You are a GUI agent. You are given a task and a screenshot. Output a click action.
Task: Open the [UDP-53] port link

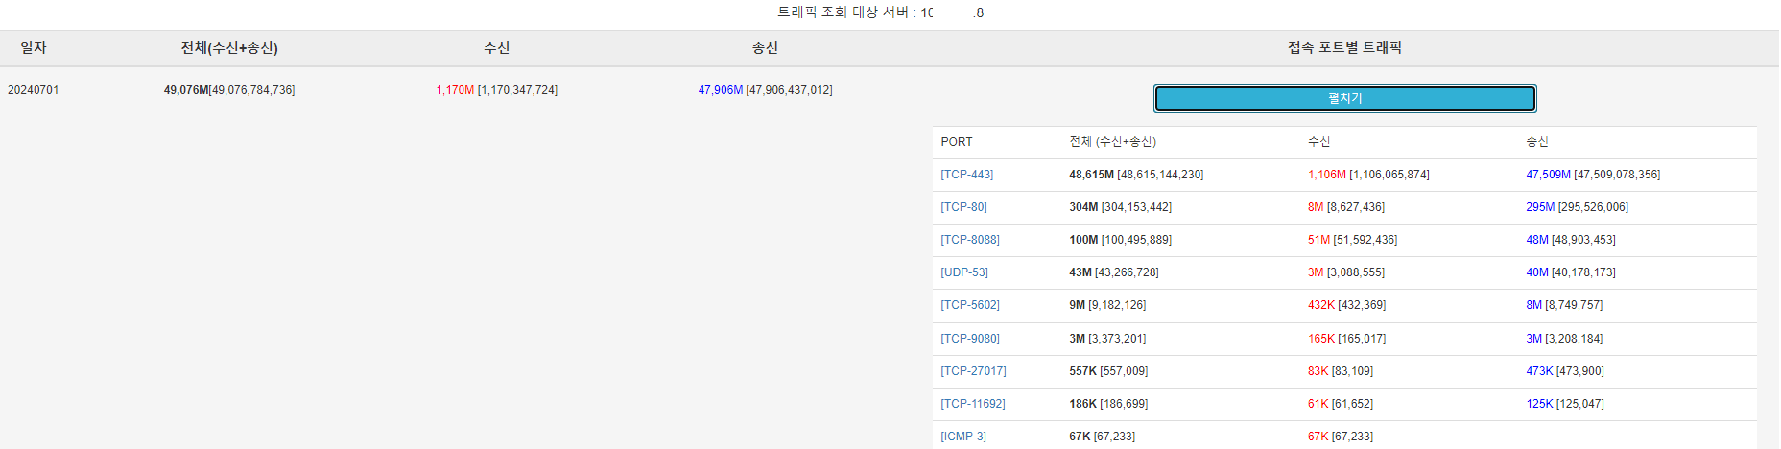pyautogui.click(x=964, y=272)
